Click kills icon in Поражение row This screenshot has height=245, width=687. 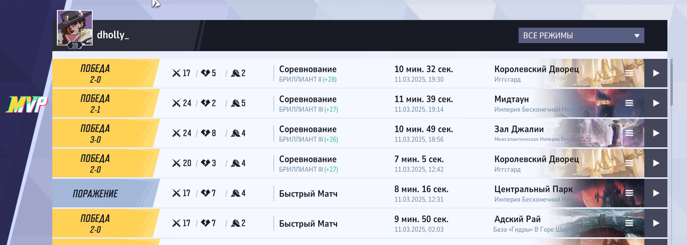click(176, 193)
